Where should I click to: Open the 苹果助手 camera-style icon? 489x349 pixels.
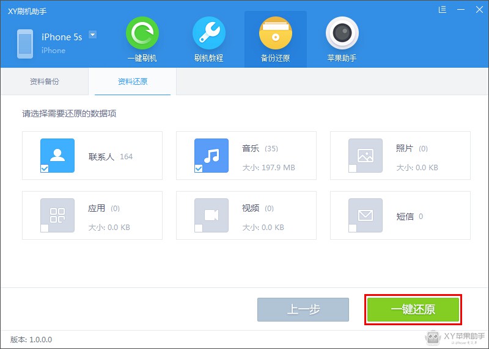click(x=342, y=34)
